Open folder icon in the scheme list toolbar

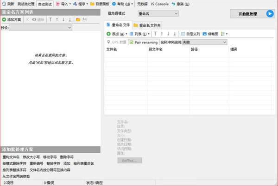[78, 20]
